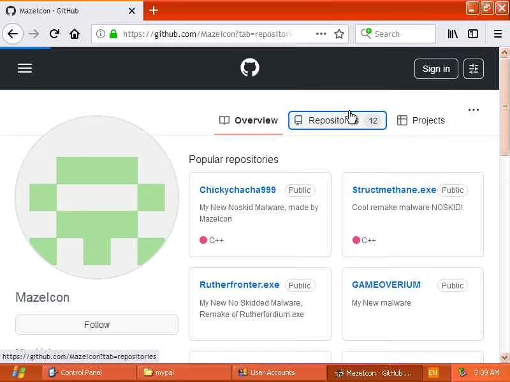Open a new tab with the plus button
Image resolution: width=510 pixels, height=382 pixels.
click(x=154, y=10)
